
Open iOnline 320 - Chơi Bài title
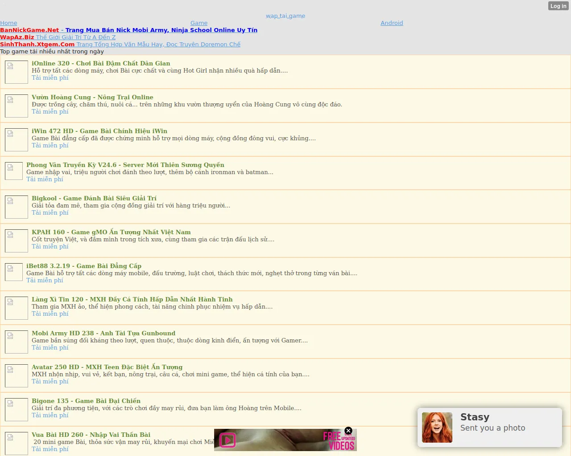tap(101, 63)
